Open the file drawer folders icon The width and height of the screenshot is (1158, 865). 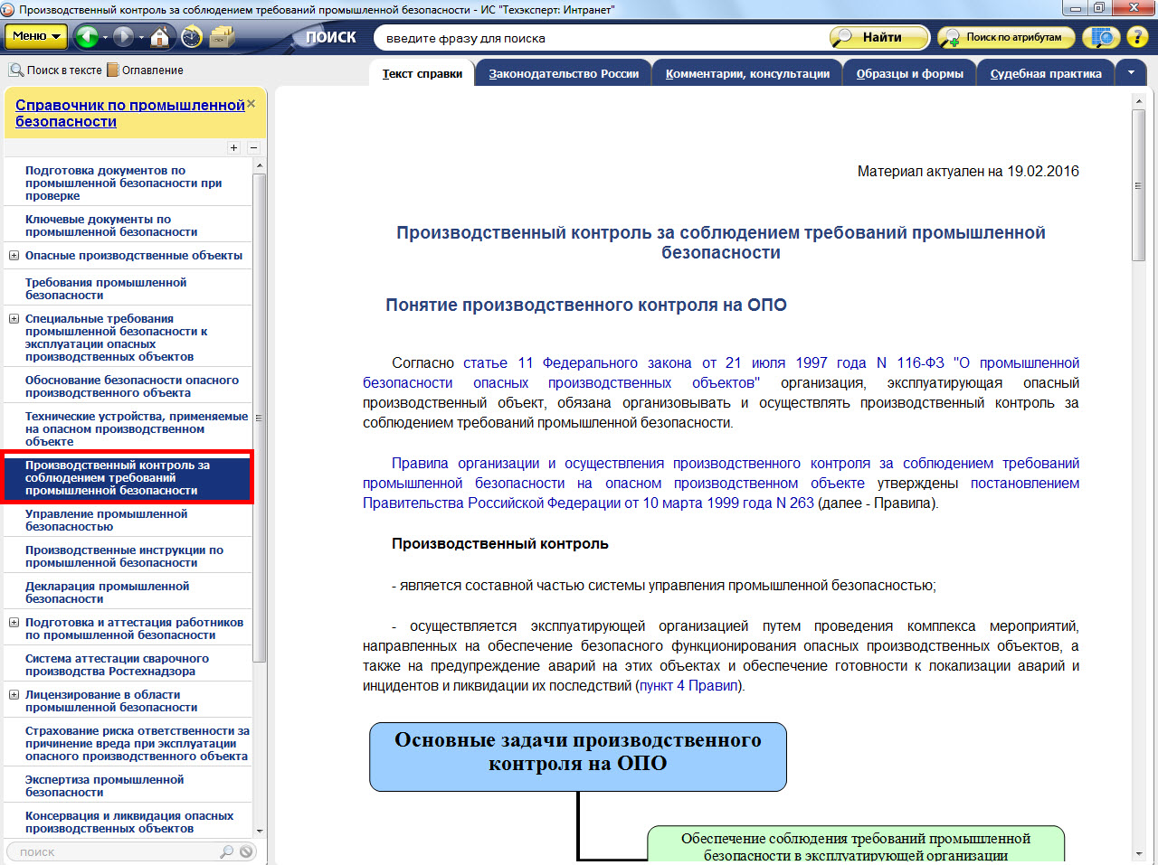222,37
